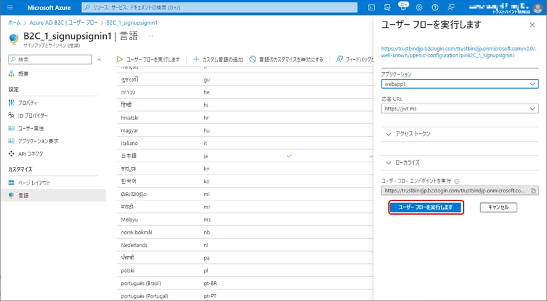Open B2C_1_signupsignin1 breadcrumb link

(132, 23)
